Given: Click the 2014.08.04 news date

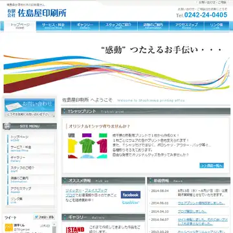Looking at the screenshot, I should coord(160,191).
